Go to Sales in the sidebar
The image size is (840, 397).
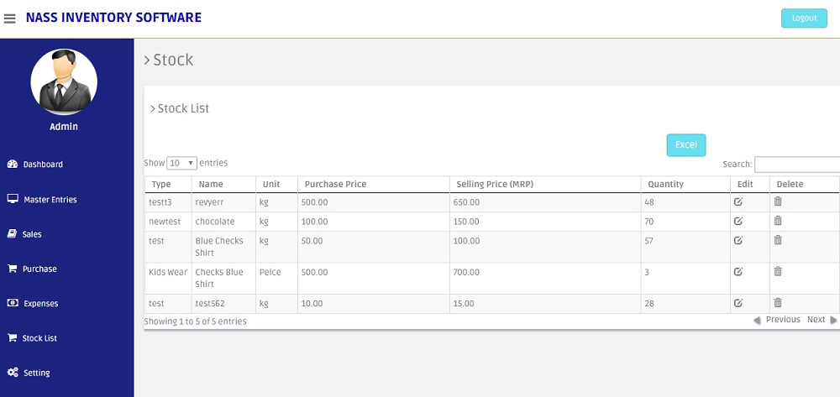tap(32, 234)
